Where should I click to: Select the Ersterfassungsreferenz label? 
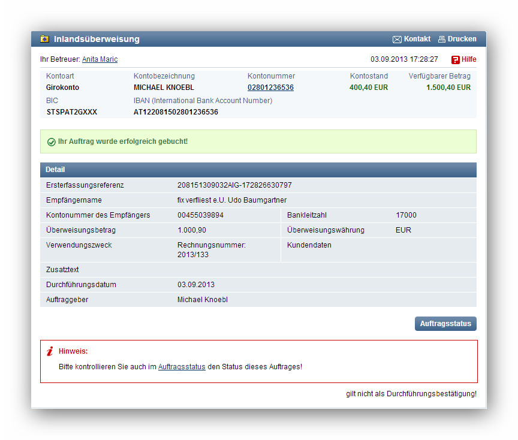tap(85, 185)
